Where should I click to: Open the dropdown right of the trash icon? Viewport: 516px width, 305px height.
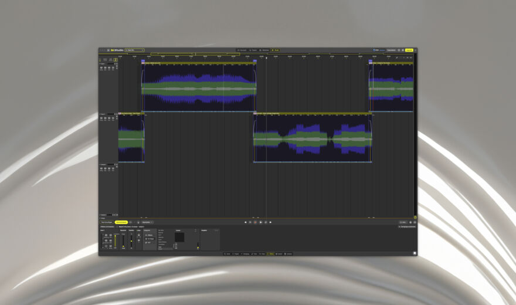(x=147, y=222)
